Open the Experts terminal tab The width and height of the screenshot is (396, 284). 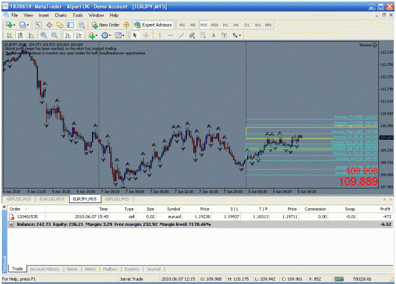(x=132, y=269)
